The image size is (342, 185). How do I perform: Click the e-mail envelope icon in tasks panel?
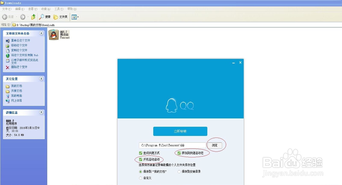8,61
